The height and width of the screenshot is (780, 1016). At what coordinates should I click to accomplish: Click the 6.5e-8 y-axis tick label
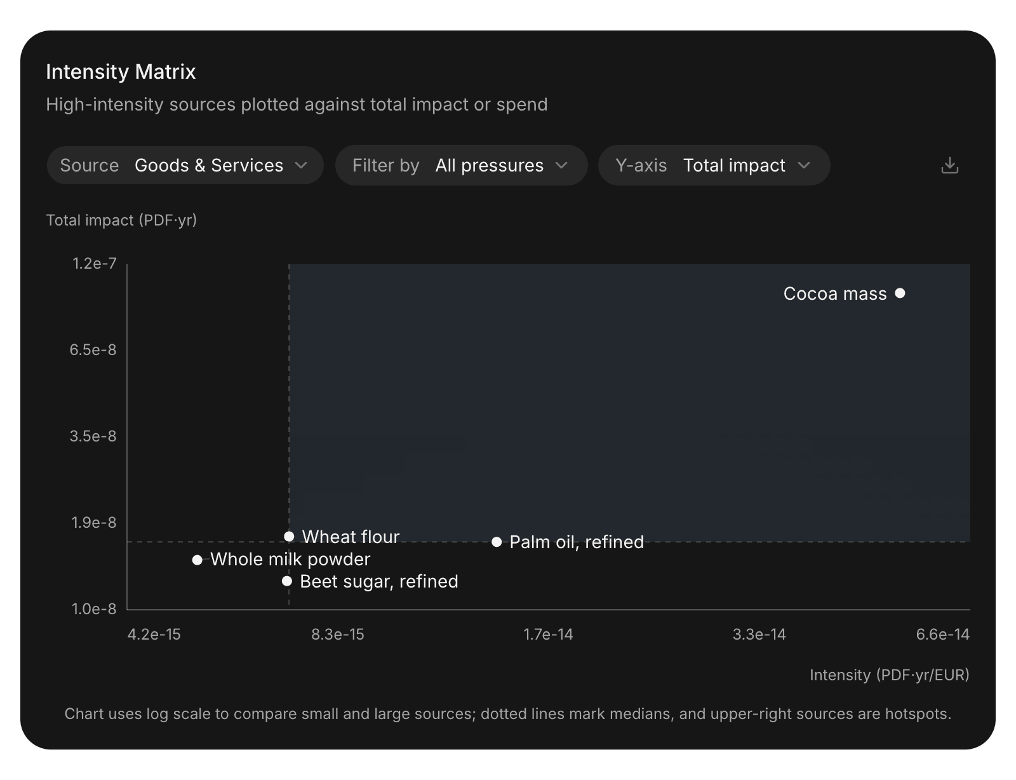tap(93, 350)
